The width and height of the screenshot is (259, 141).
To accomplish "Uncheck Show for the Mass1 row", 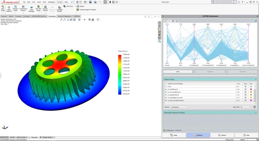I will [x=245, y=87].
